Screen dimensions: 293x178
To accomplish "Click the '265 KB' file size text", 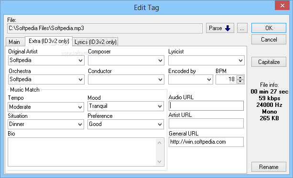I will (269, 118).
